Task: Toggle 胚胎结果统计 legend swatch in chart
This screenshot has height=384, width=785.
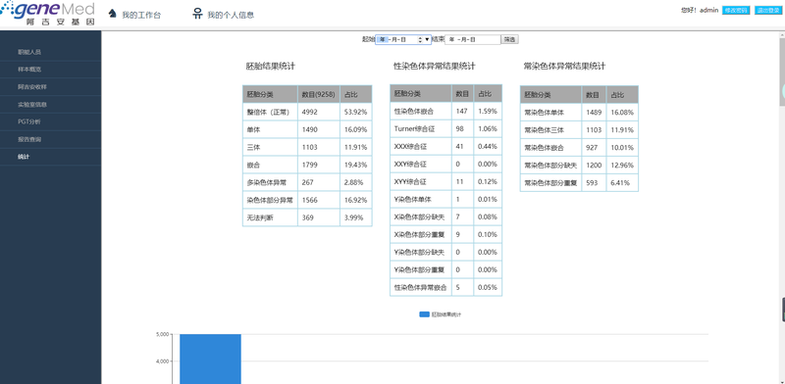Action: click(x=424, y=314)
